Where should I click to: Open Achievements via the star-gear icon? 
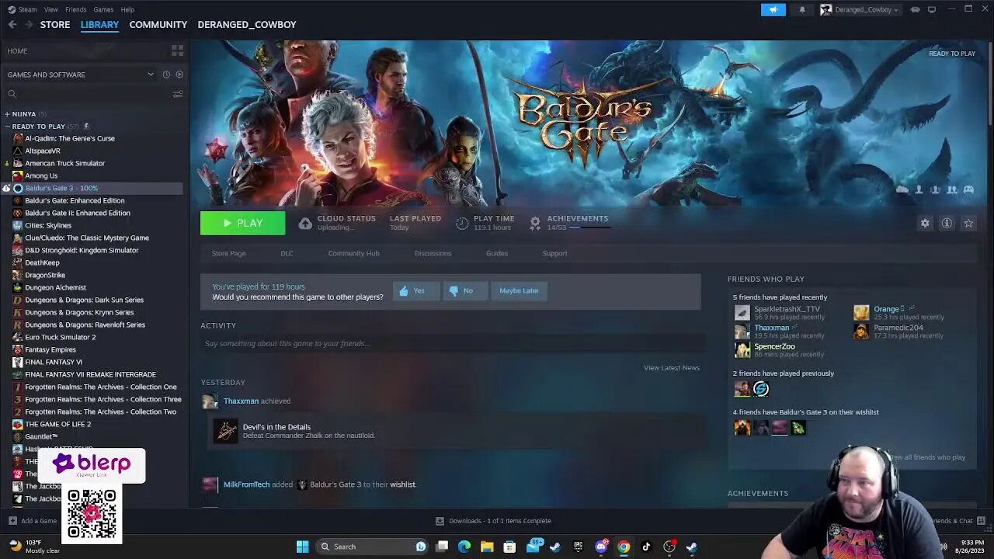[535, 224]
